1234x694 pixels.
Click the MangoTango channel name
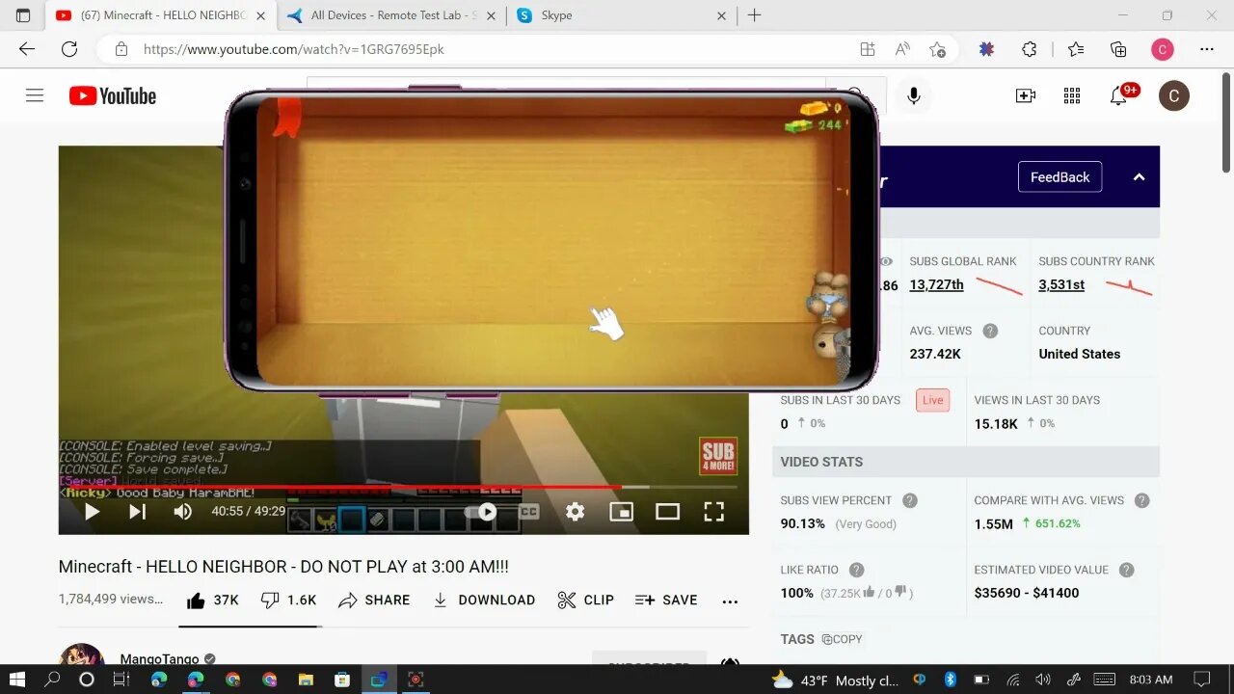pyautogui.click(x=160, y=659)
